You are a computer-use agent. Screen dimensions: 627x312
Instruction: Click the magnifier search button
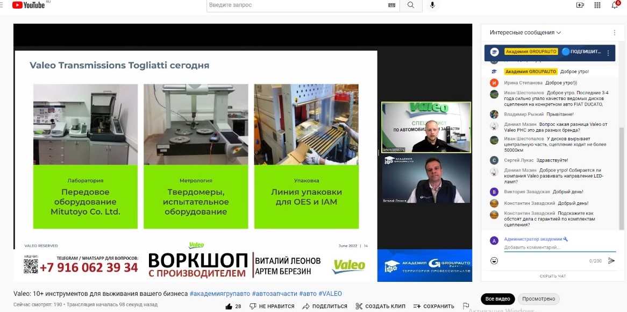tap(411, 5)
